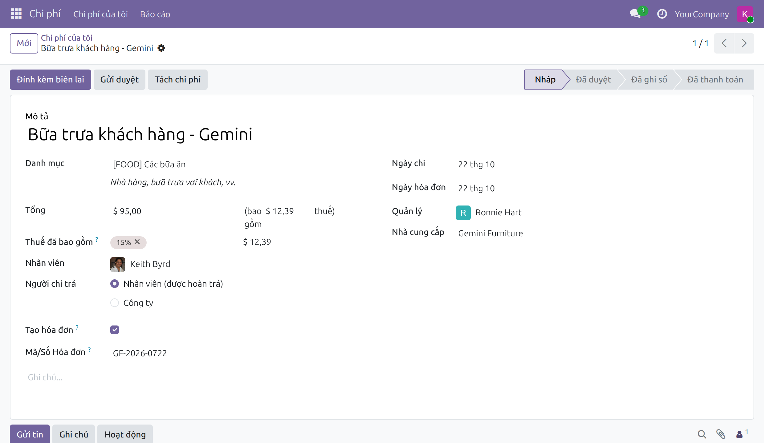Click the Đính kèm biên lai button
This screenshot has width=764, height=443.
tap(51, 80)
